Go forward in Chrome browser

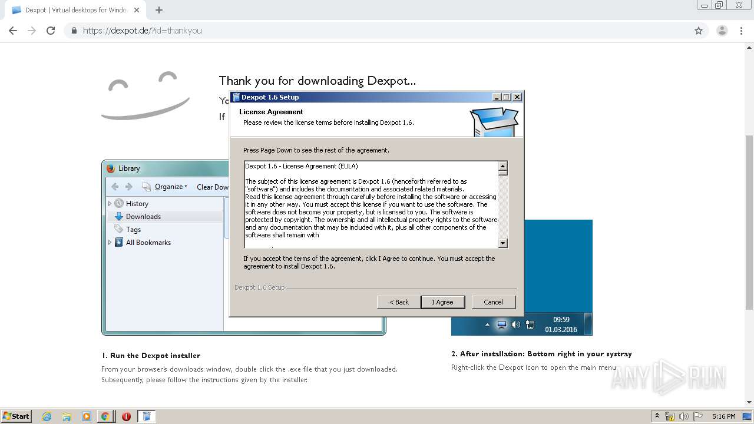32,31
